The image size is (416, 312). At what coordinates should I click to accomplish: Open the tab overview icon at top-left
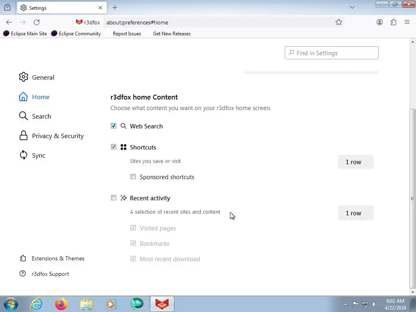[x=7, y=8]
